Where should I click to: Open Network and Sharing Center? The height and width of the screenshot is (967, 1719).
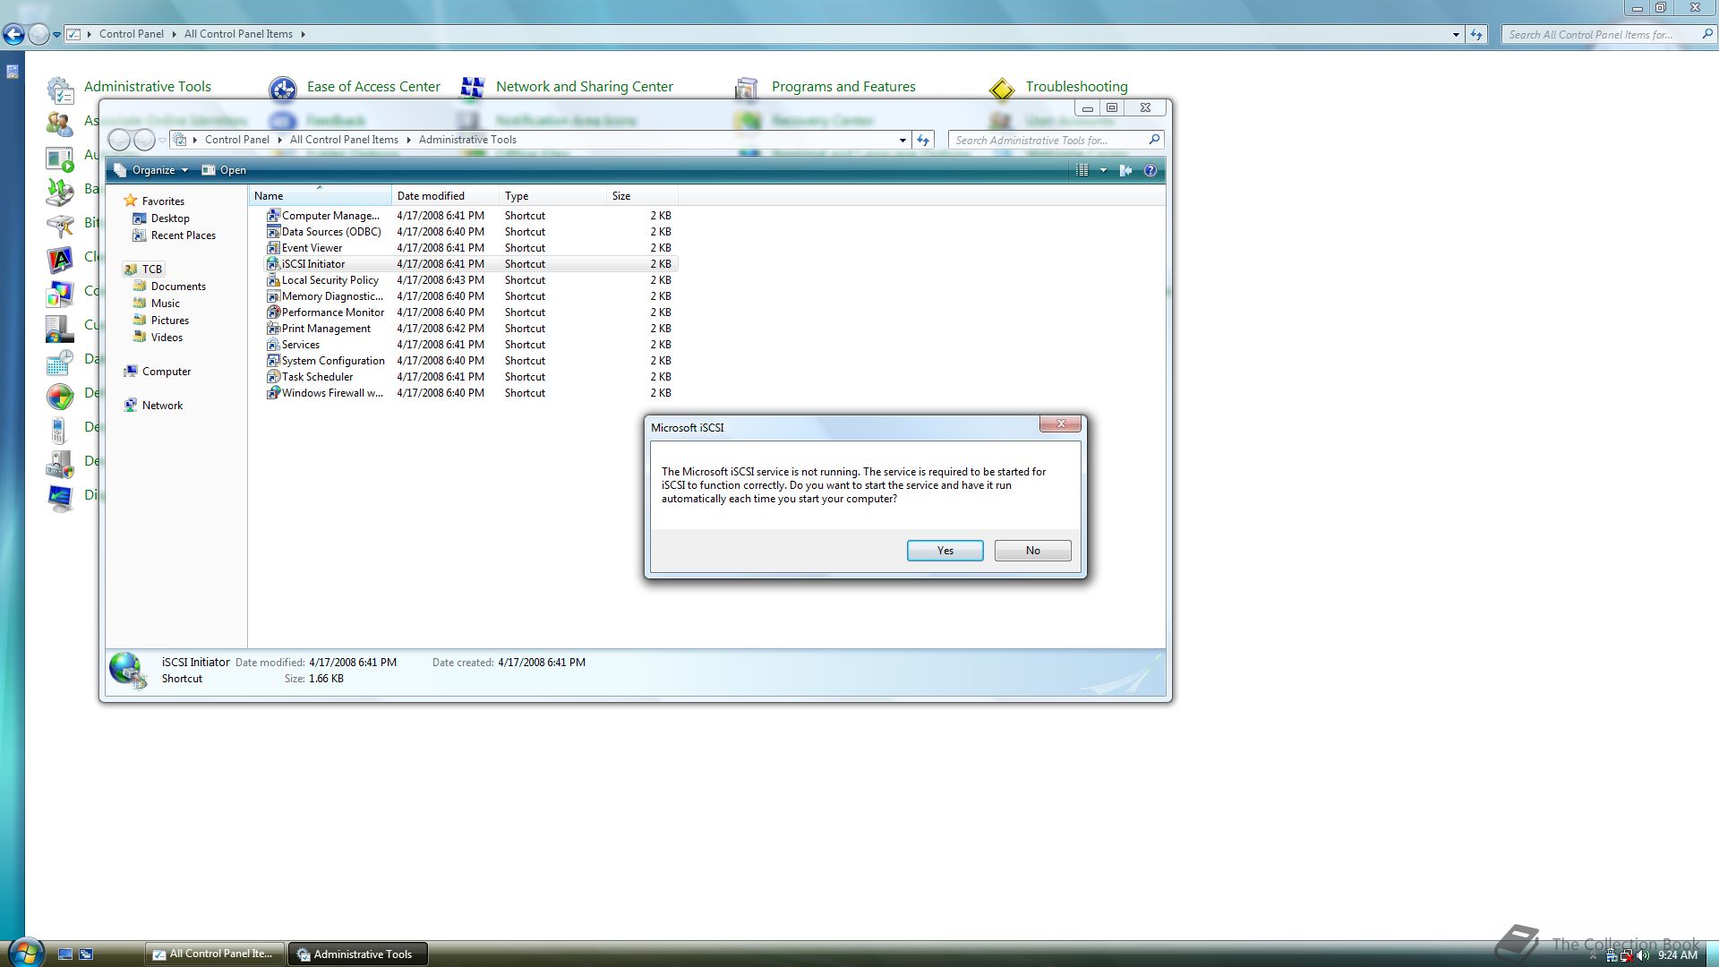pos(584,87)
